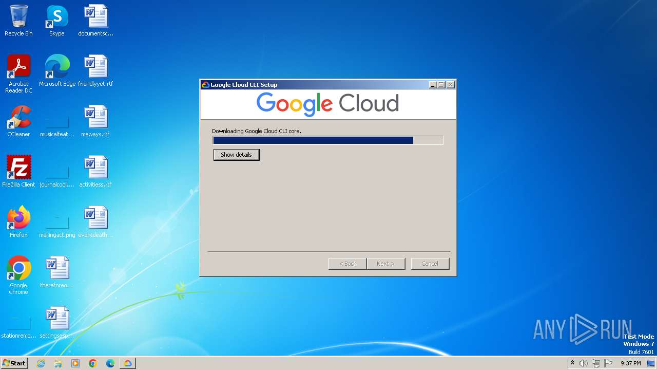The width and height of the screenshot is (657, 370).
Task: Select the friendlyyet.rtf document icon
Action: (x=95, y=71)
